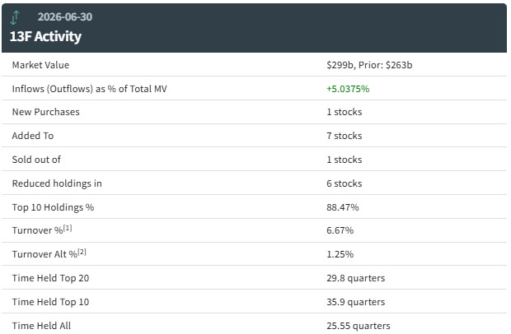Click the 7 stocks Added To value
The height and width of the screenshot is (334, 511).
click(345, 136)
